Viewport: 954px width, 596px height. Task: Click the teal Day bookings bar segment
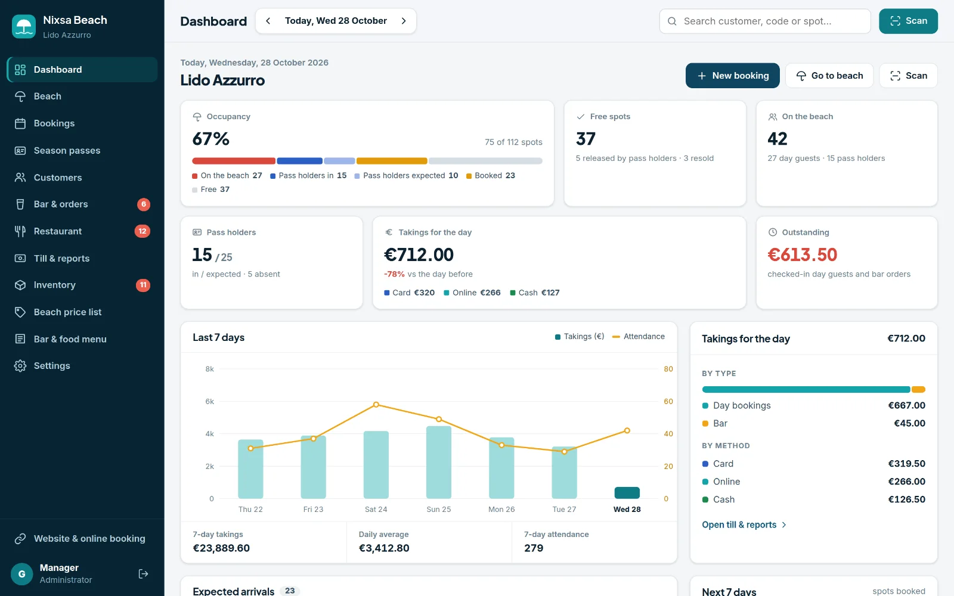tap(806, 390)
